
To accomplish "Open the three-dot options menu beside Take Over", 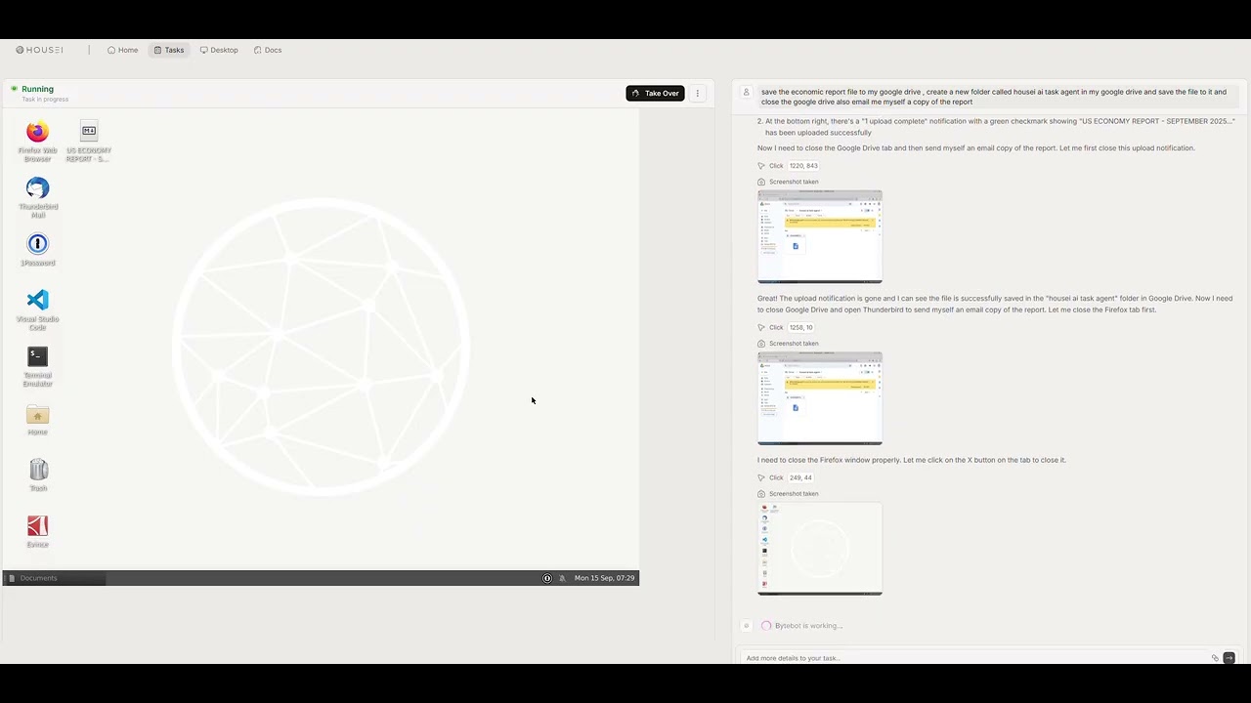I will 697,94.
